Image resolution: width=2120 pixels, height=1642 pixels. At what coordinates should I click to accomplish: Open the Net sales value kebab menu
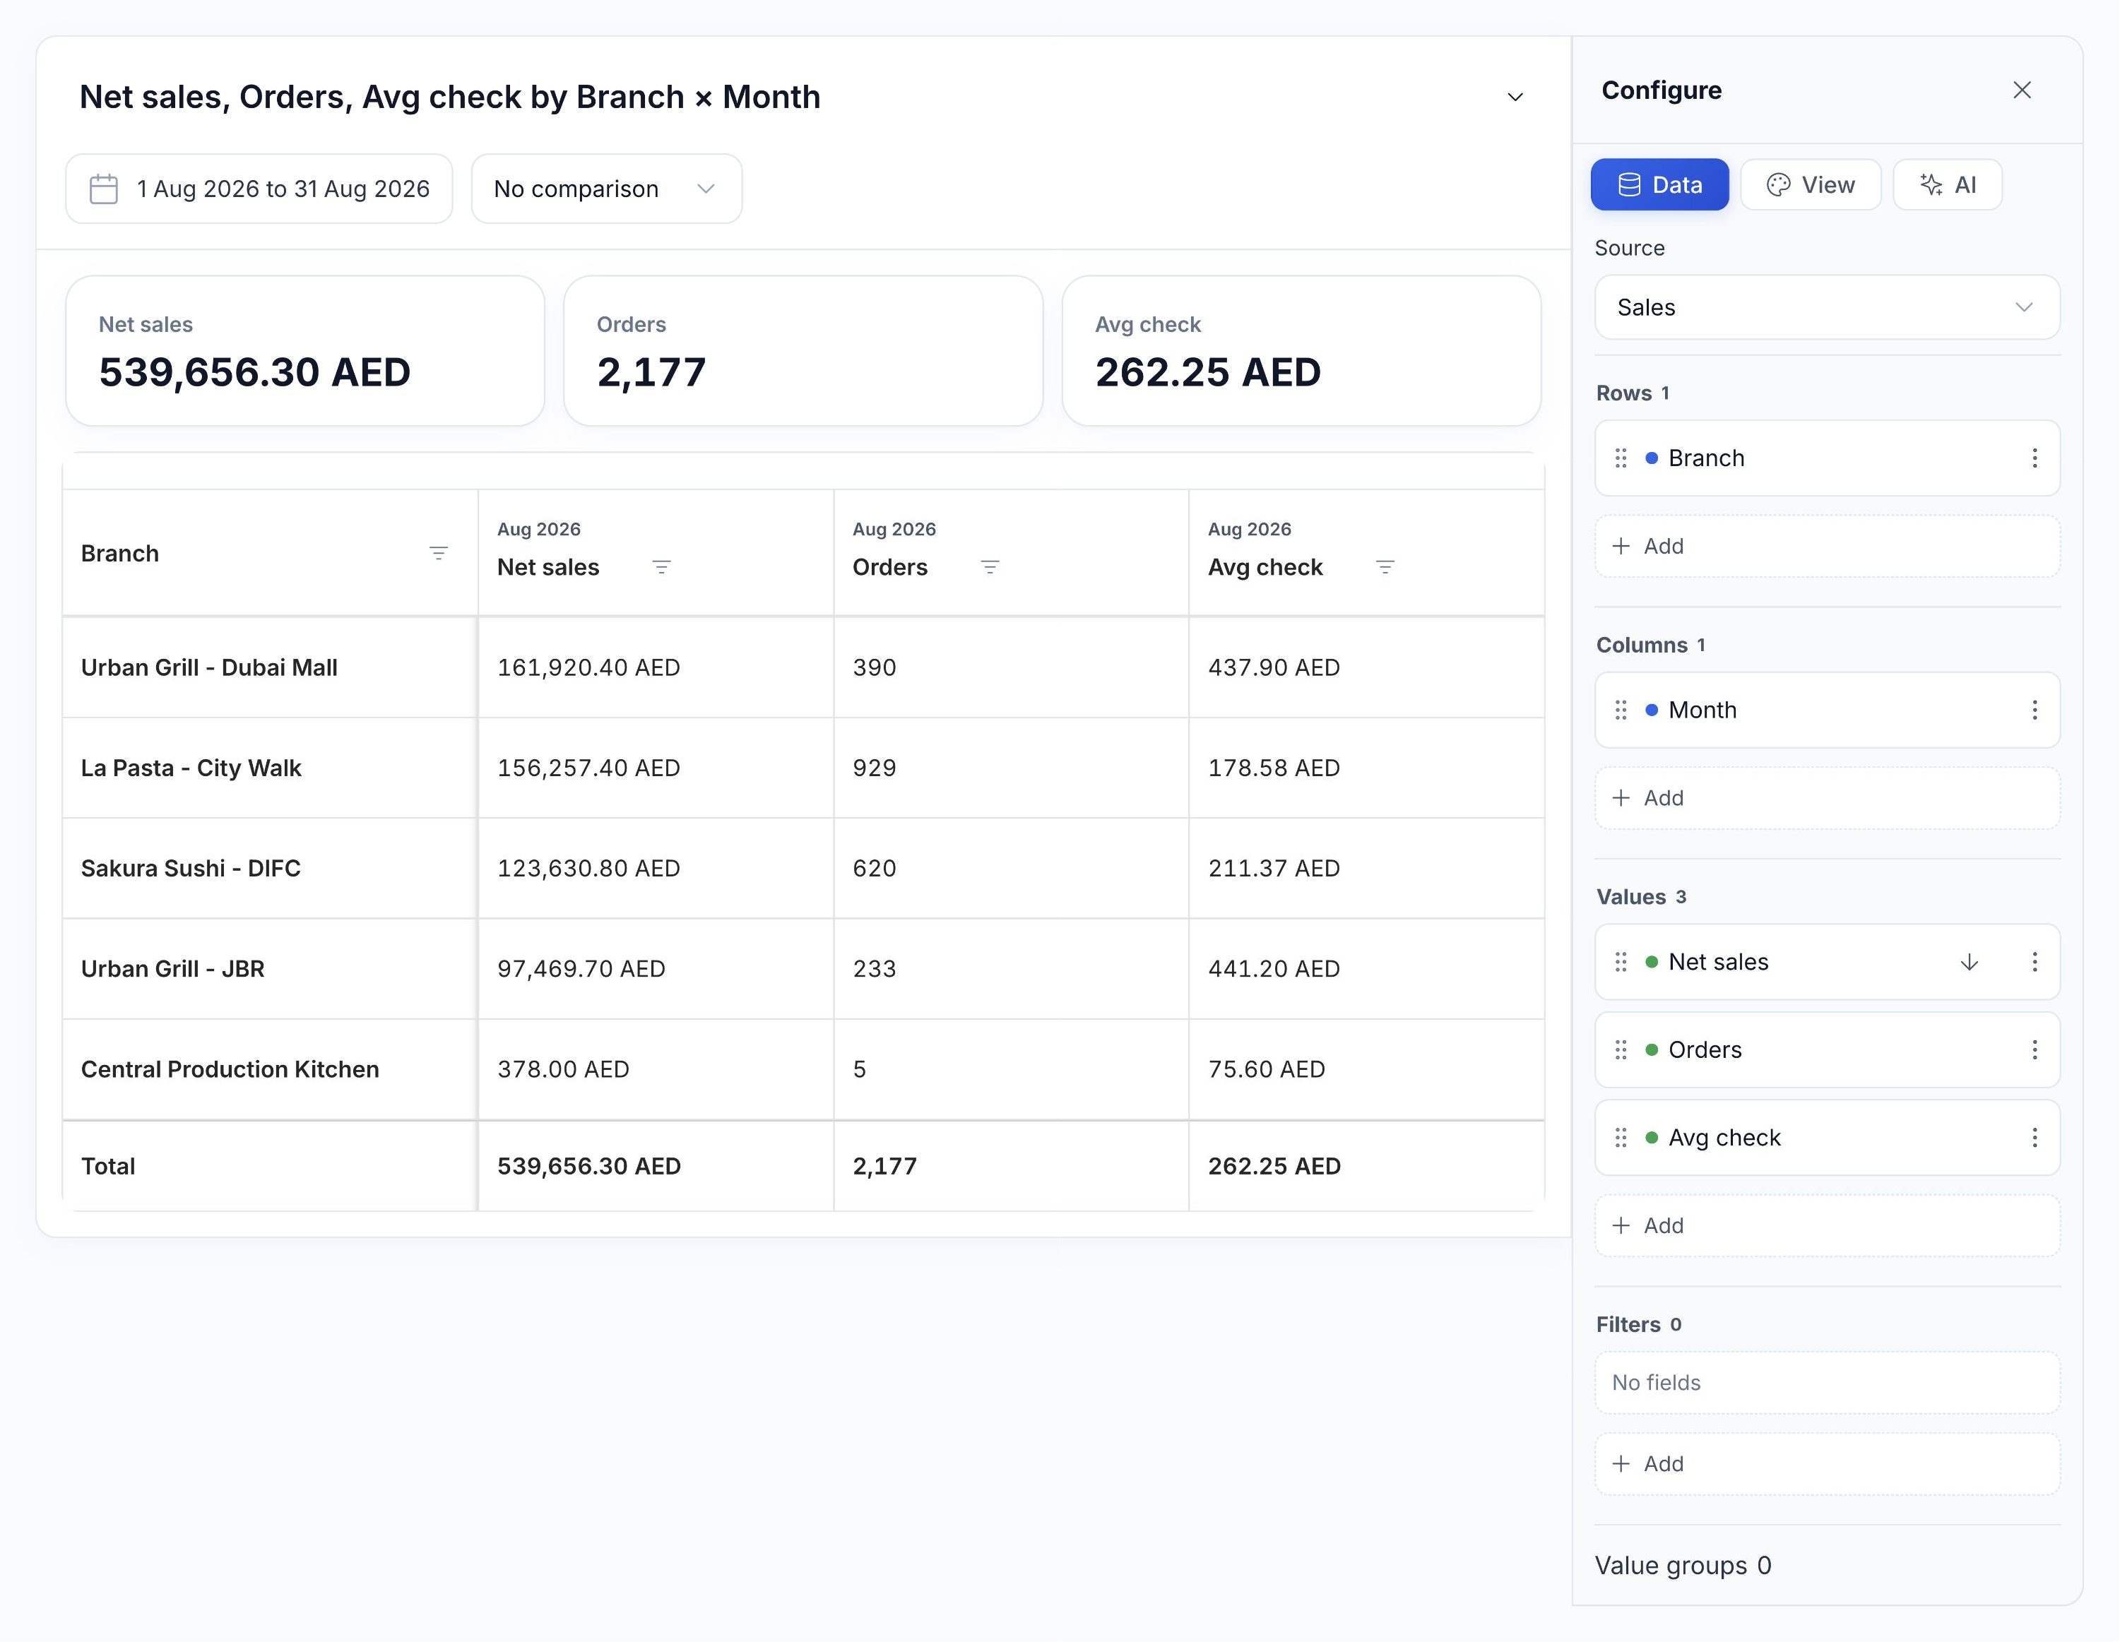pyautogui.click(x=2035, y=962)
